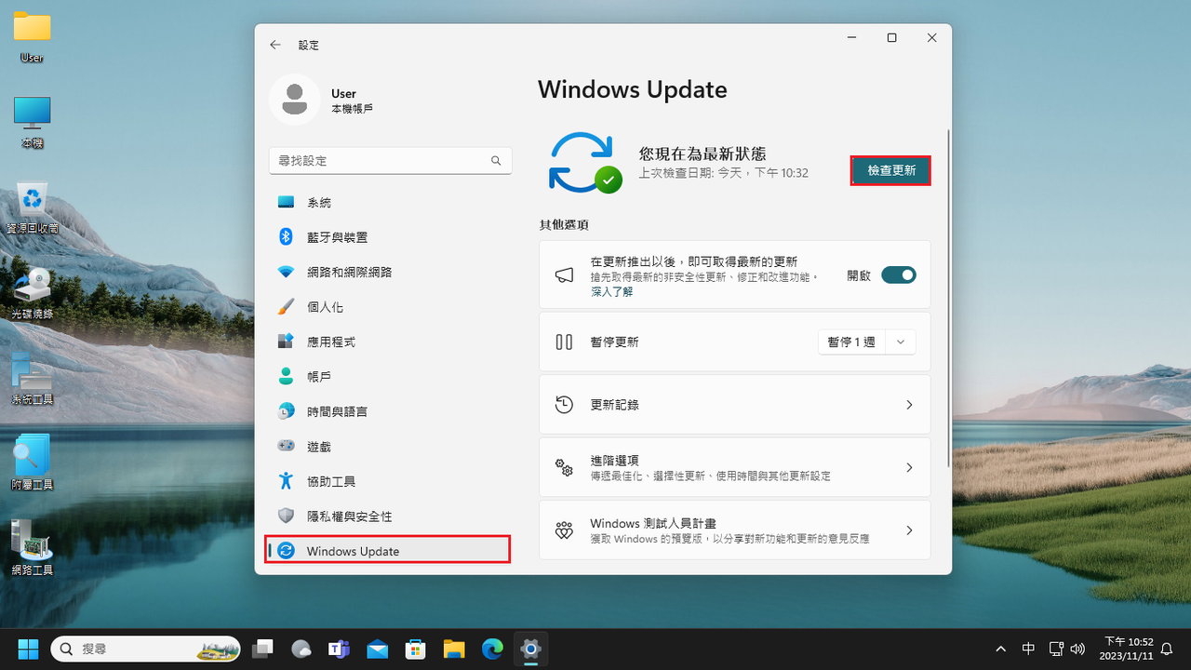Select 系統 in the sidebar
The image size is (1191, 670).
coord(390,202)
